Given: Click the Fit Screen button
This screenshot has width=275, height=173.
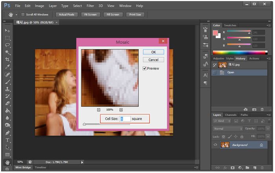Looking at the screenshot, I should tap(90, 15).
